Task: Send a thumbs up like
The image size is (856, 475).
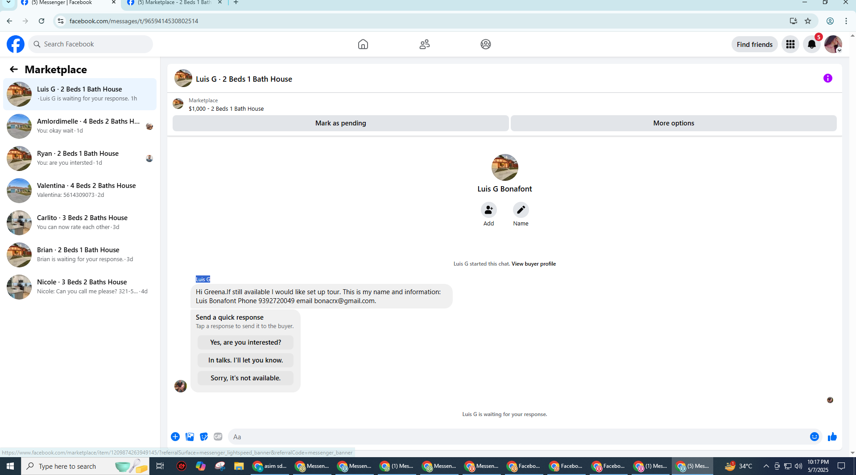Action: point(832,437)
